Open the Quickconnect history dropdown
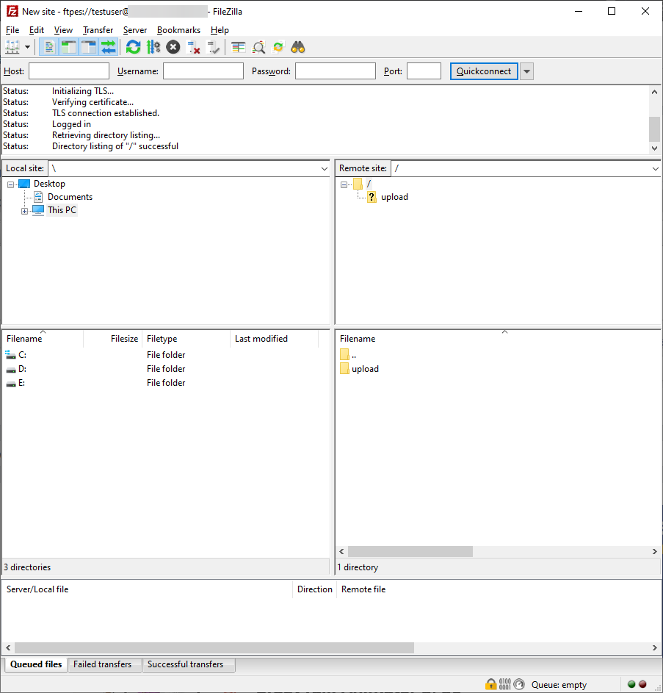Screen dimensions: 663x693 (x=526, y=71)
